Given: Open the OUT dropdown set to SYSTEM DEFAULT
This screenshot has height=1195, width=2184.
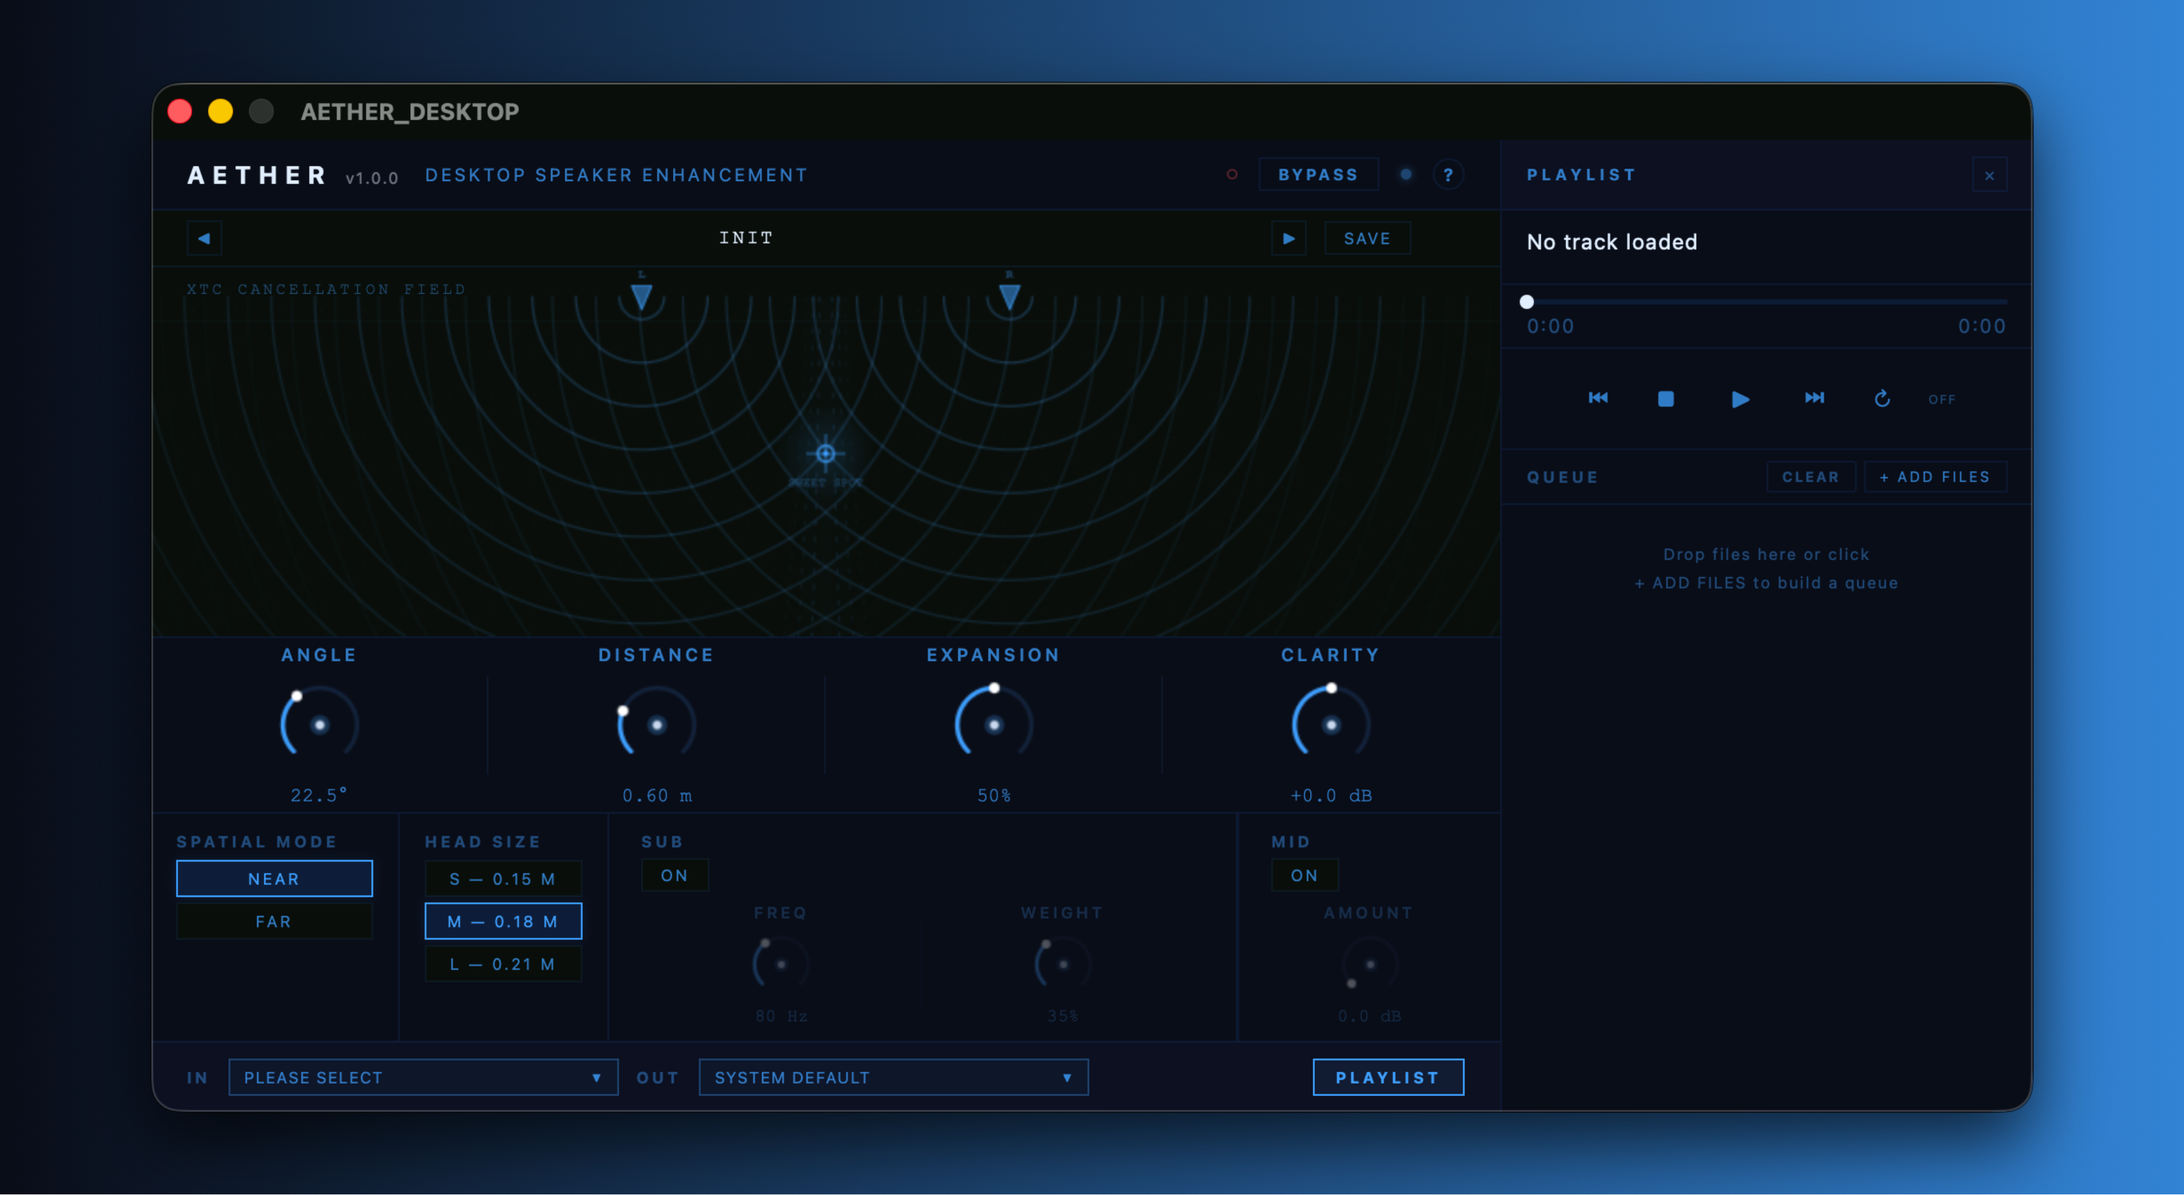Looking at the screenshot, I should 893,1077.
